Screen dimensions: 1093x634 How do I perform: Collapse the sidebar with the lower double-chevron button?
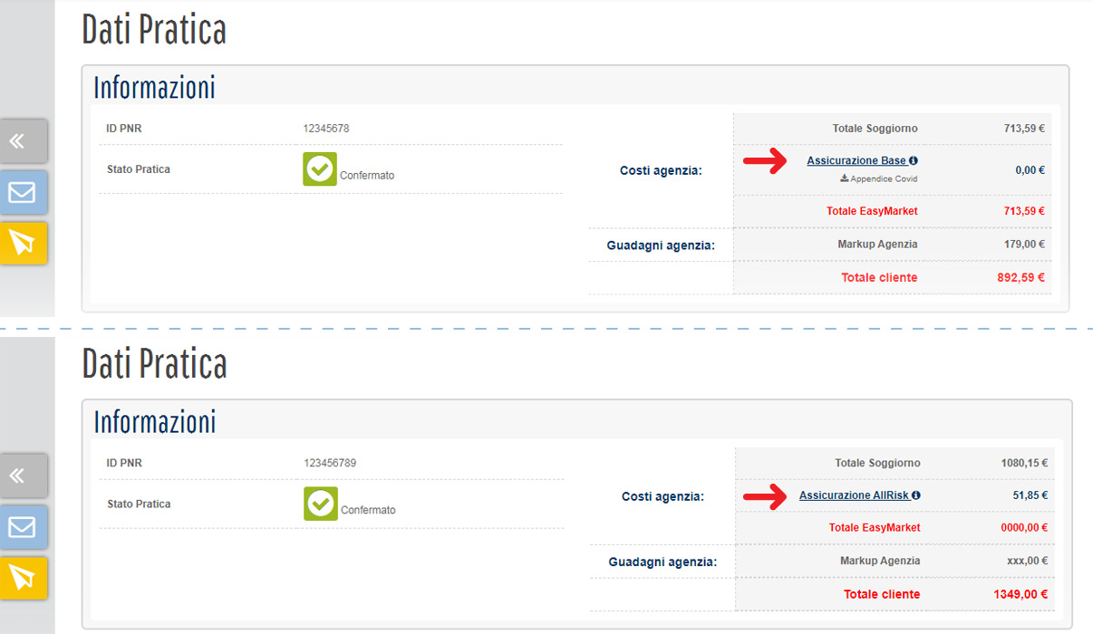point(23,475)
